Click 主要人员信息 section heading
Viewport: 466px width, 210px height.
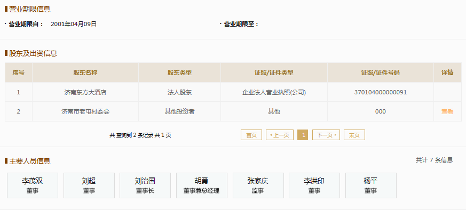tap(30, 161)
